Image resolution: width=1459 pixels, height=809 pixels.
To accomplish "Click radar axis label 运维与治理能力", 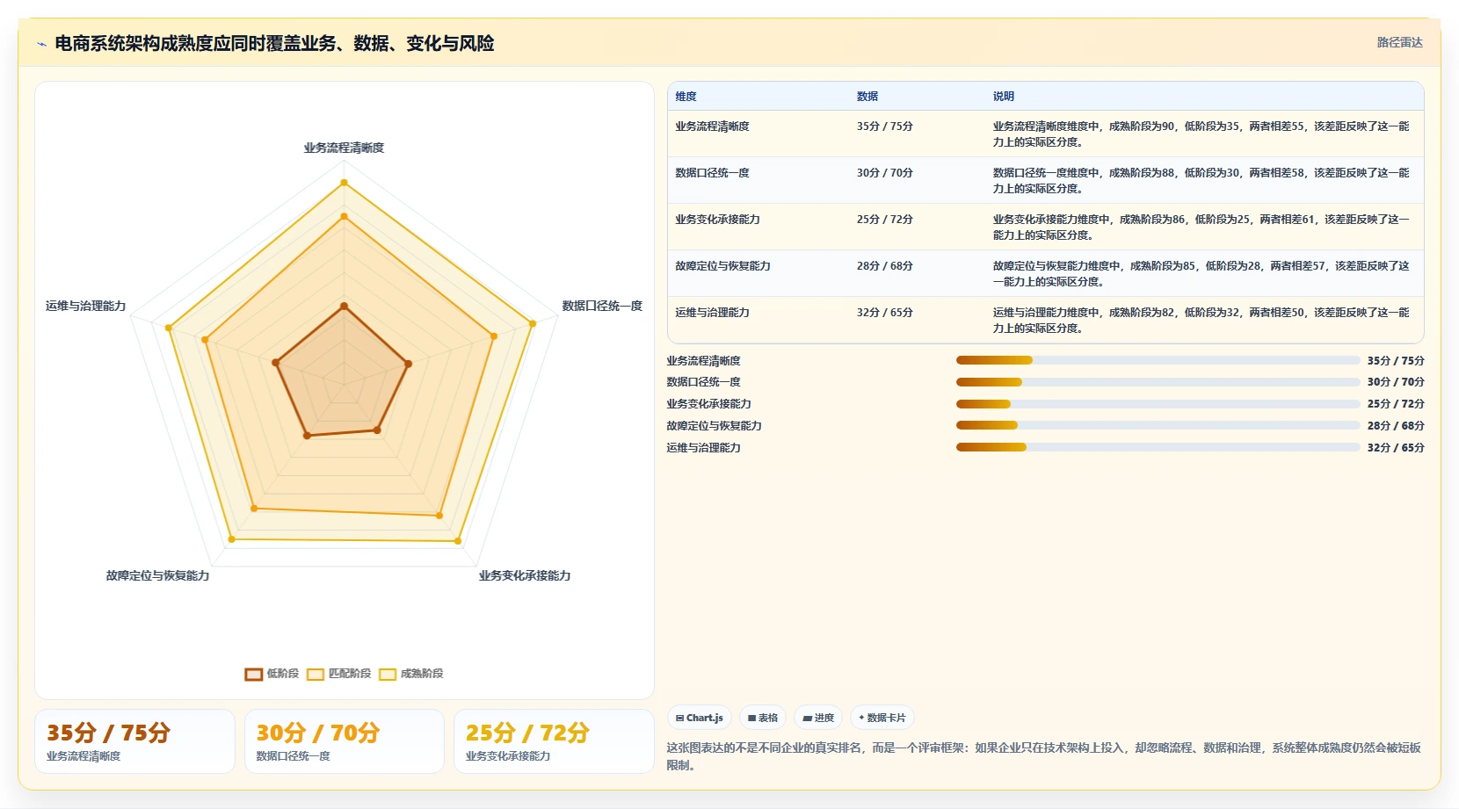I will (86, 306).
